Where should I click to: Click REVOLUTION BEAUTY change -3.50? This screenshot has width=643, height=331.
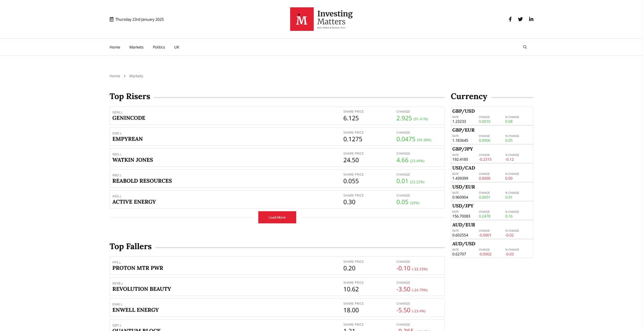pos(403,289)
